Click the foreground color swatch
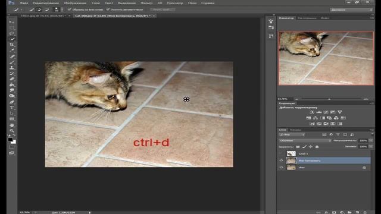 click(x=10, y=140)
